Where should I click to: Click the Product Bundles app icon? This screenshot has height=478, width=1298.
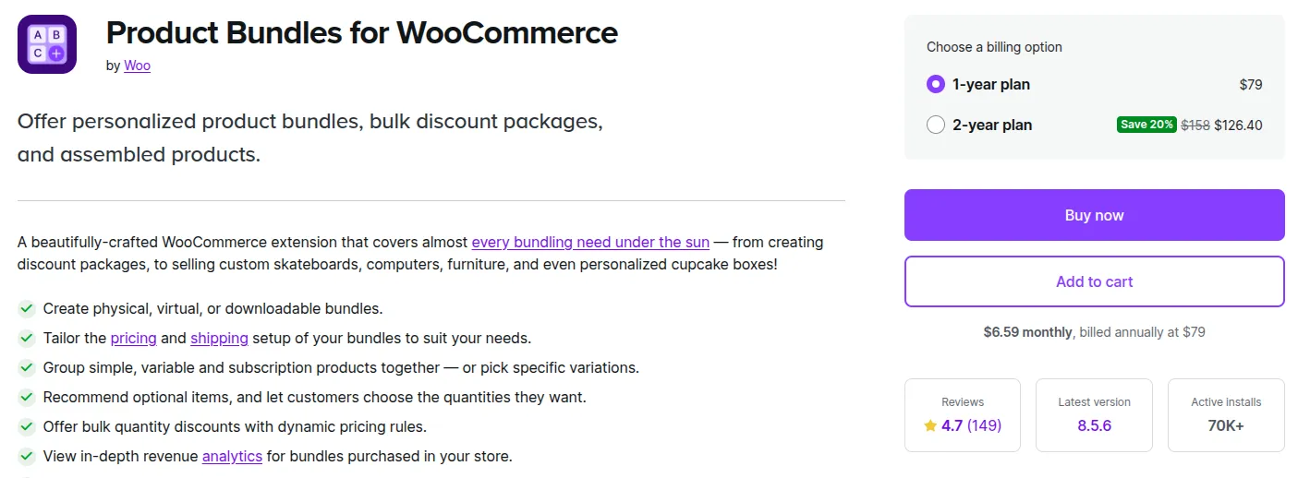pos(47,44)
